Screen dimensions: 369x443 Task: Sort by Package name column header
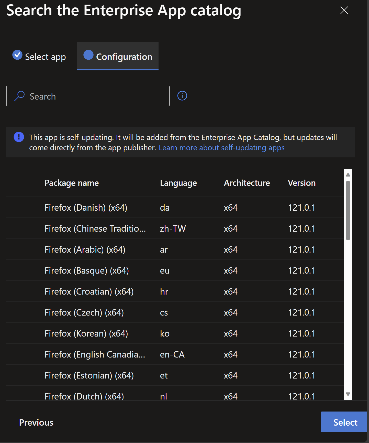coord(72,183)
